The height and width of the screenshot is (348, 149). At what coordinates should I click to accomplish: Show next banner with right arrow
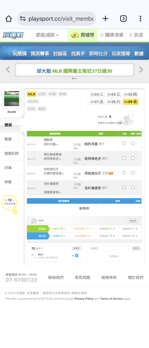click(141, 70)
